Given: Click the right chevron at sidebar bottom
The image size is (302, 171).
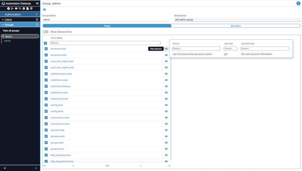Looking at the screenshot, I should pos(36,168).
